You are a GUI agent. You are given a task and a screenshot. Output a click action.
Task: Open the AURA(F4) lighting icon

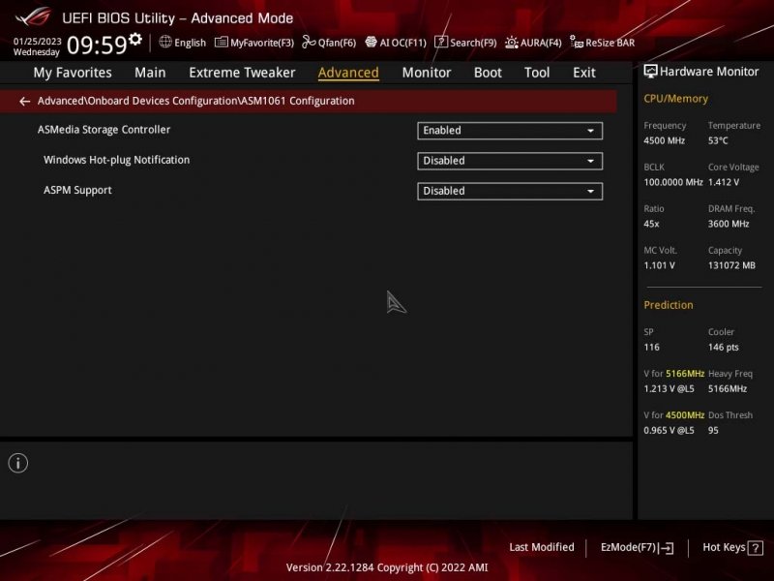point(512,43)
